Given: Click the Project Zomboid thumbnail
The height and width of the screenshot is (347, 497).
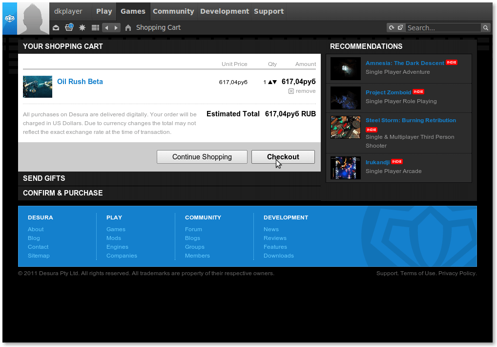Looking at the screenshot, I should 346,98.
